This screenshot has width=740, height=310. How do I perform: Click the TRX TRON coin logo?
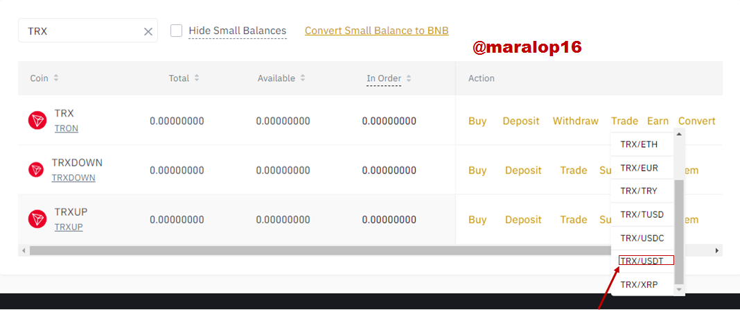tap(37, 121)
